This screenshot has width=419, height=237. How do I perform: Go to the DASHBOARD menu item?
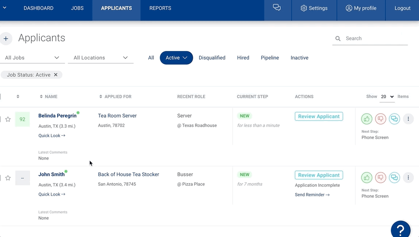tap(38, 8)
